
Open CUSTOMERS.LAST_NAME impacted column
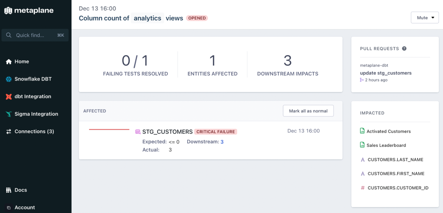(396, 160)
